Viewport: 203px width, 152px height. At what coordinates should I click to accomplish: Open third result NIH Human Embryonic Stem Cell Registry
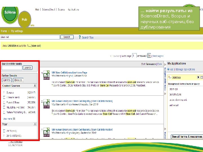[x=82, y=129]
